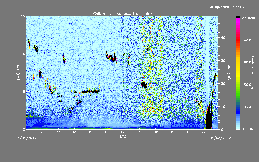The width and height of the screenshot is (259, 162).
Task: Click the cloud echo near 10 km at 11:00
Action: click(111, 57)
